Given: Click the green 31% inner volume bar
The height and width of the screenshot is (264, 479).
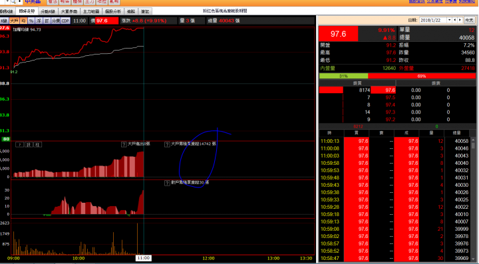Looking at the screenshot, I should click(343, 76).
